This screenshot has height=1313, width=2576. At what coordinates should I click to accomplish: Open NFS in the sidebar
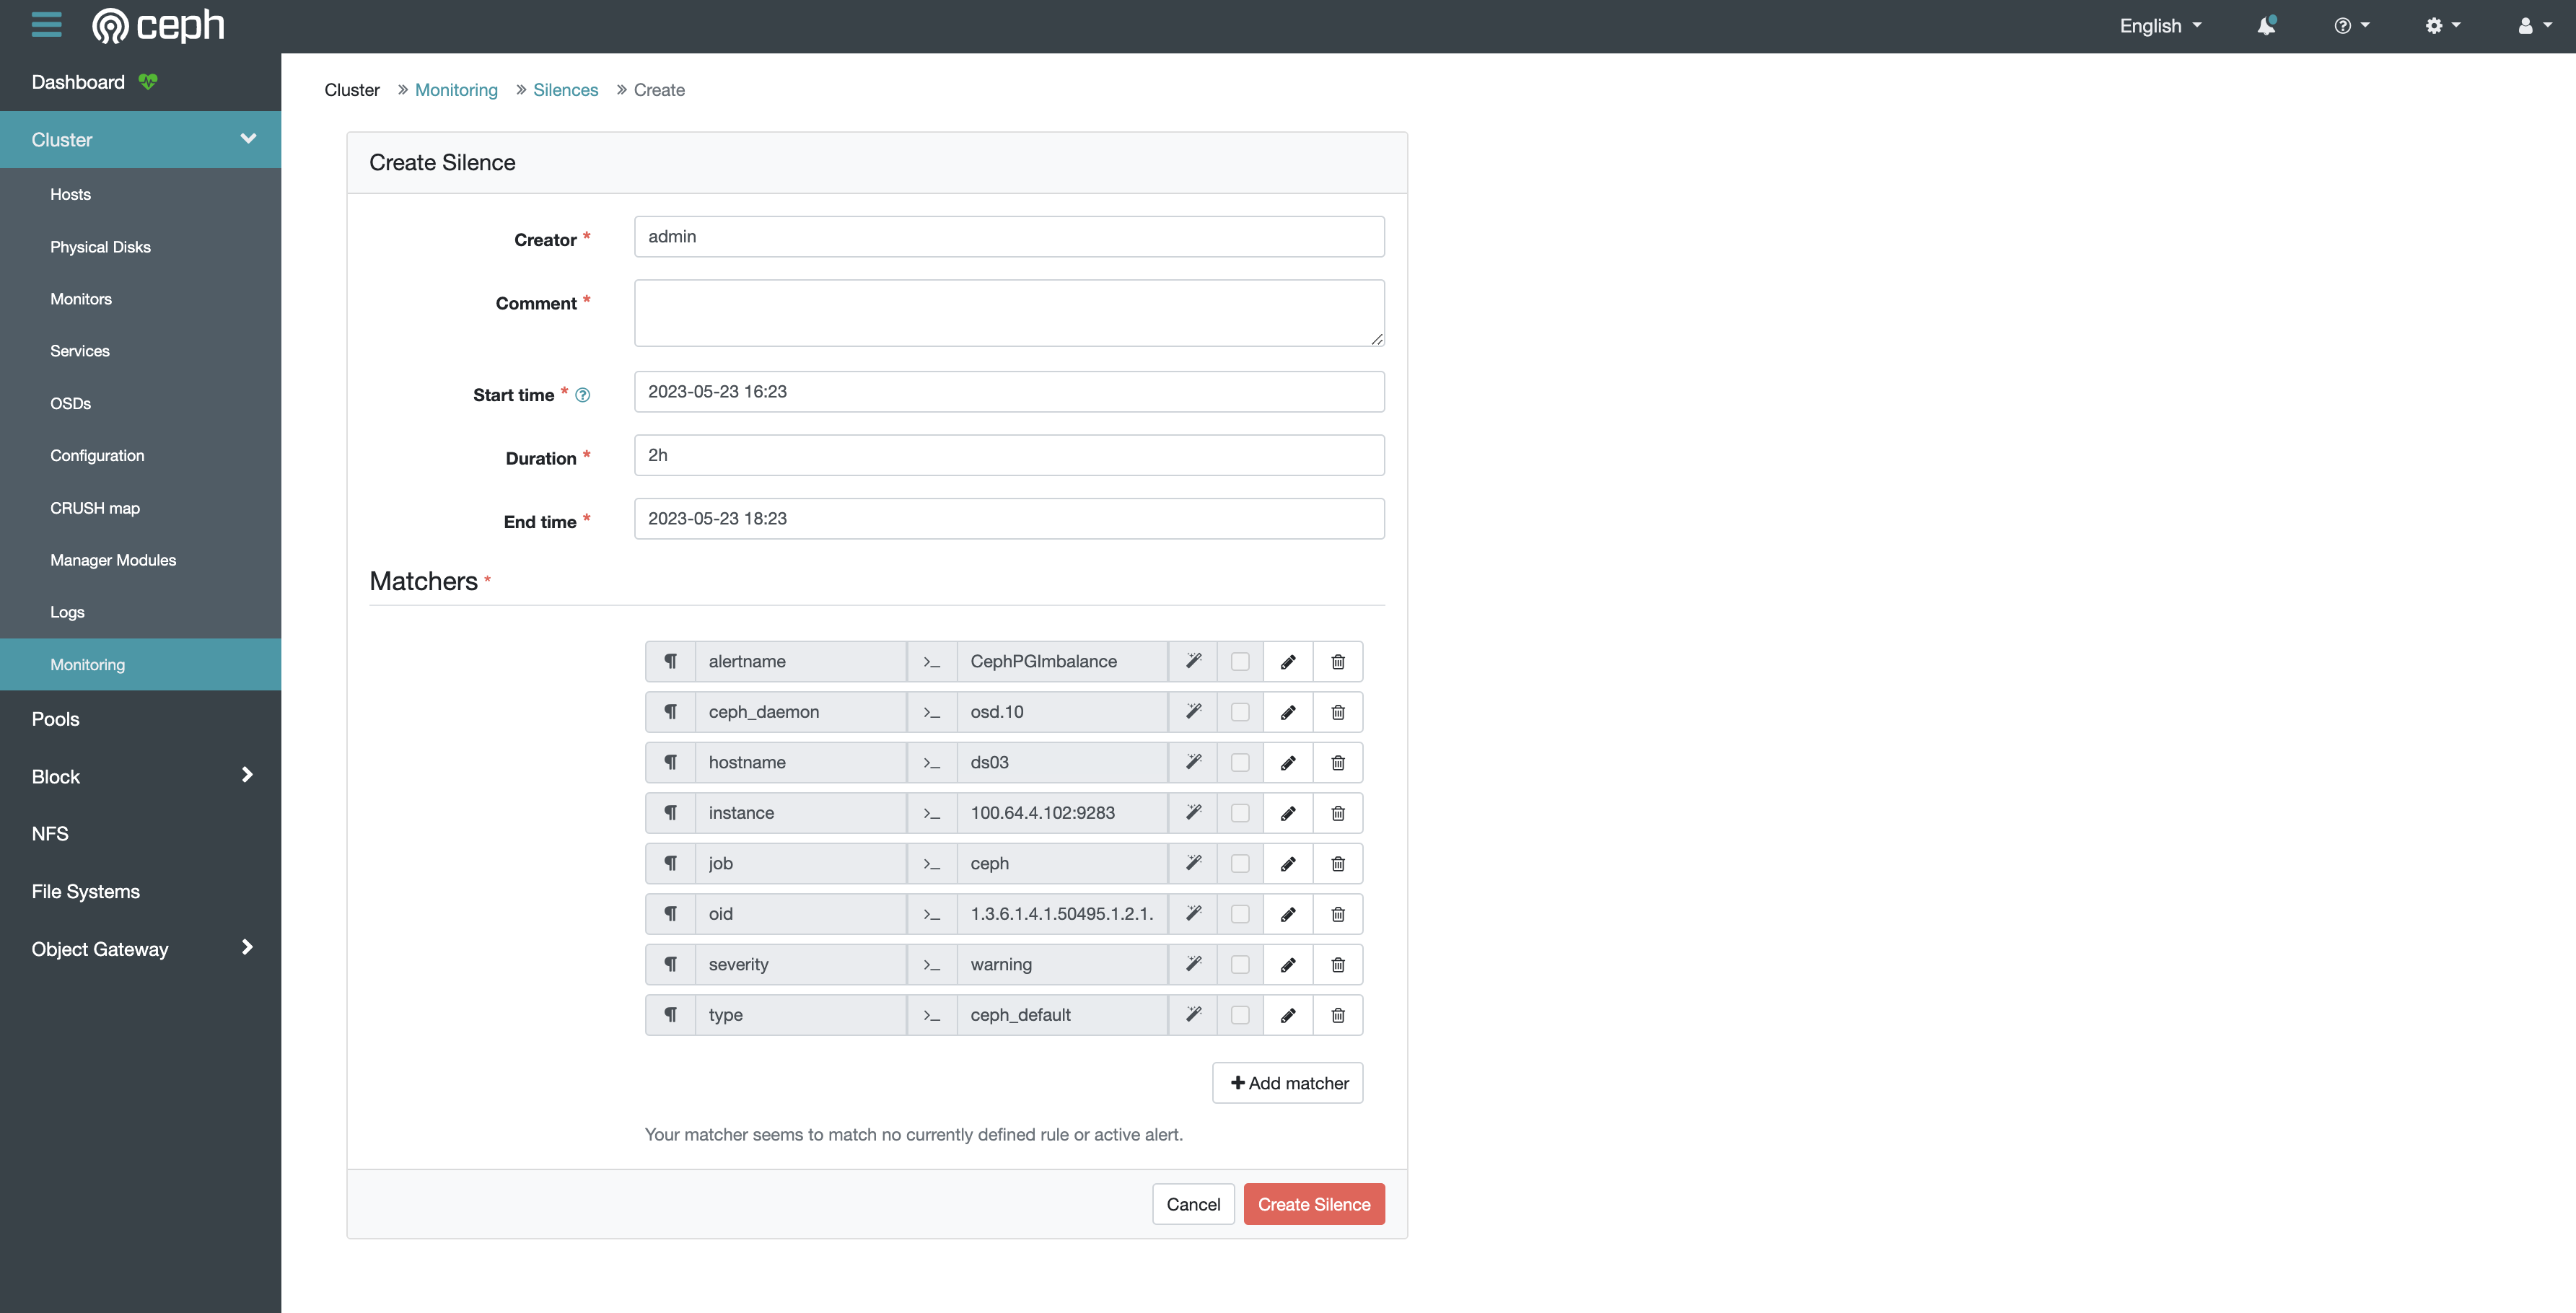[x=50, y=833]
